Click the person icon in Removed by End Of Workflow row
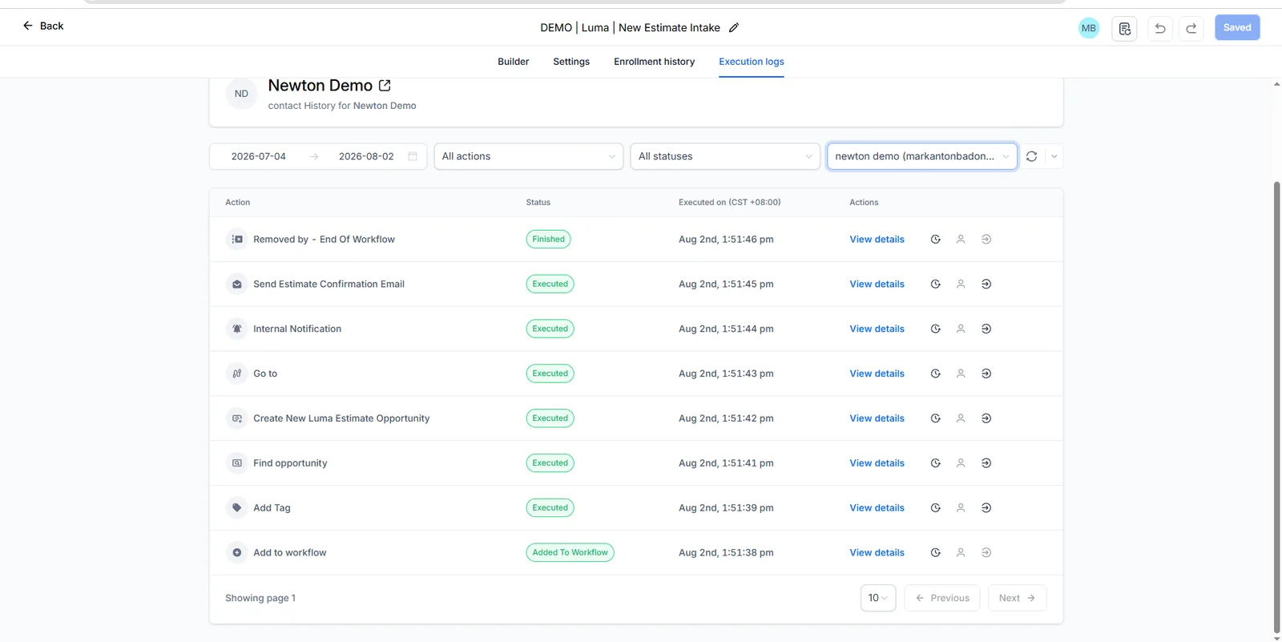1282x642 pixels. (961, 239)
